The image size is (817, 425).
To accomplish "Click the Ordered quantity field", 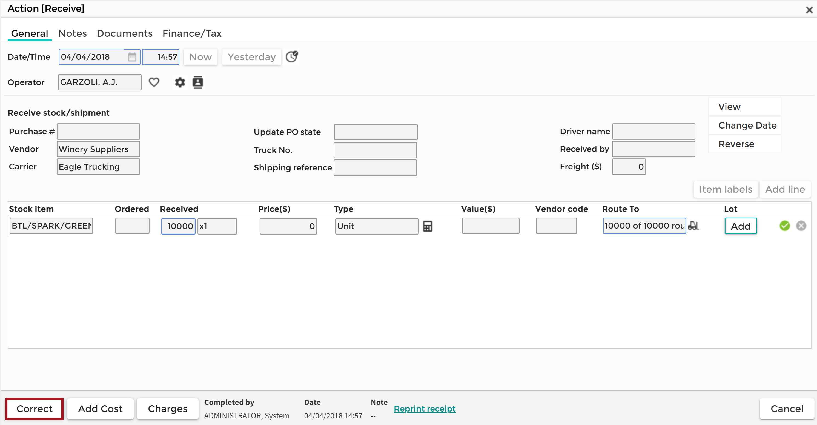I will coord(132,226).
